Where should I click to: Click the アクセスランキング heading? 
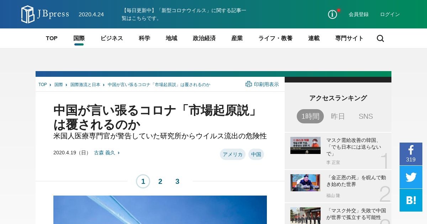pos(338,98)
